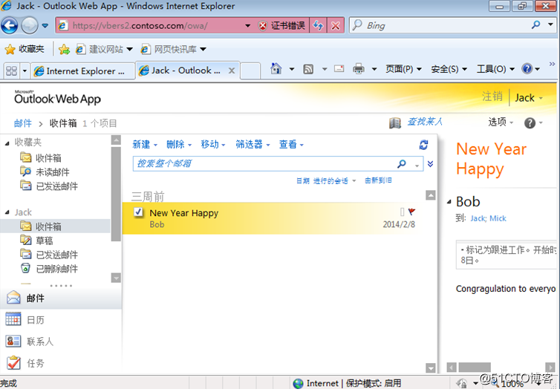Screen dimensions: 560x392
Task: Click the Add to Favorites bar star icon
Action: point(64,49)
